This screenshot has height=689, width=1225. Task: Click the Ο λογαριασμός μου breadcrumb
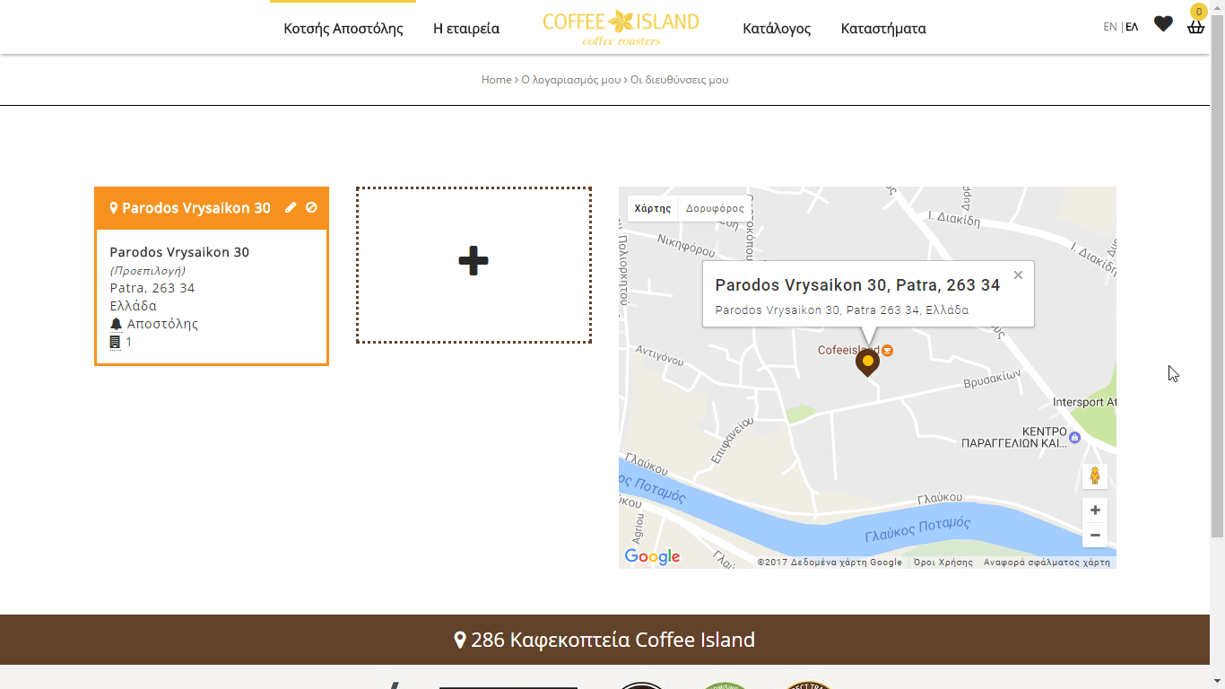571,80
